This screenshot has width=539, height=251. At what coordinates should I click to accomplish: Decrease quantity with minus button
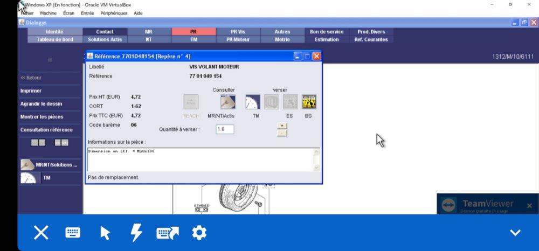[x=281, y=133]
